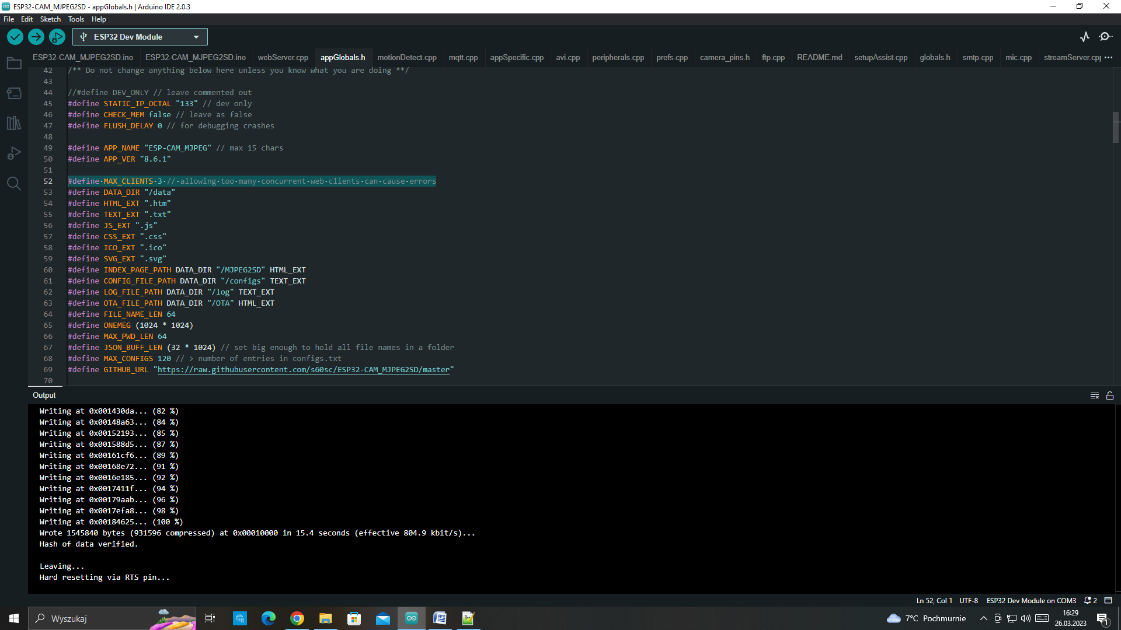Screen dimensions: 1121x630
Task: Open the Serial Plotter icon
Action: point(1085,36)
